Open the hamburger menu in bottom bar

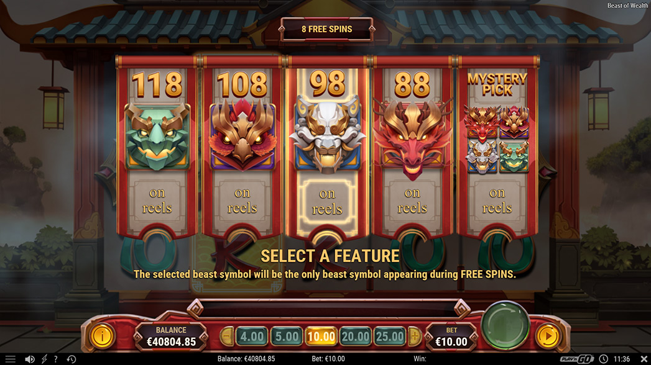tap(11, 359)
